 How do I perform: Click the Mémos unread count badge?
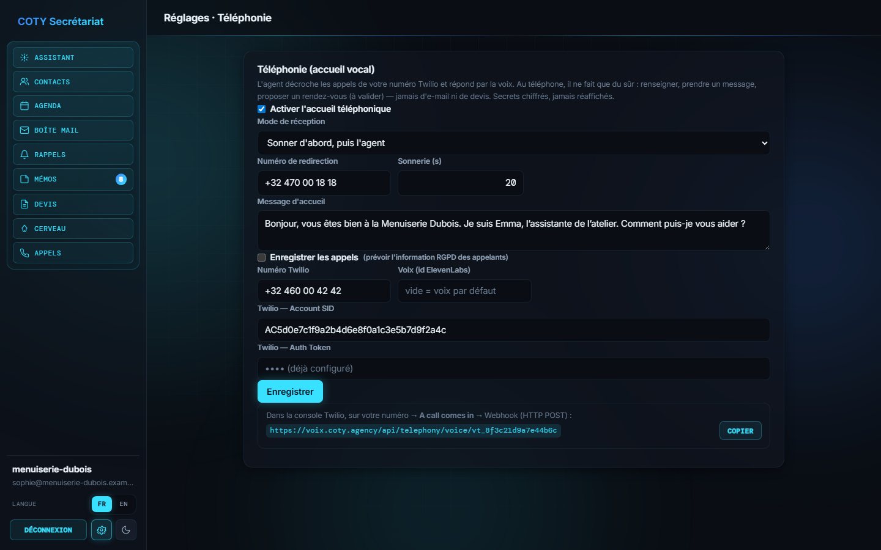coord(121,179)
